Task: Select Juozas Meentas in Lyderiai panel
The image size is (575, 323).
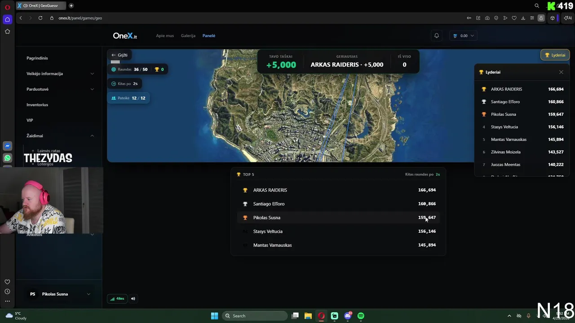Action: click(522, 164)
